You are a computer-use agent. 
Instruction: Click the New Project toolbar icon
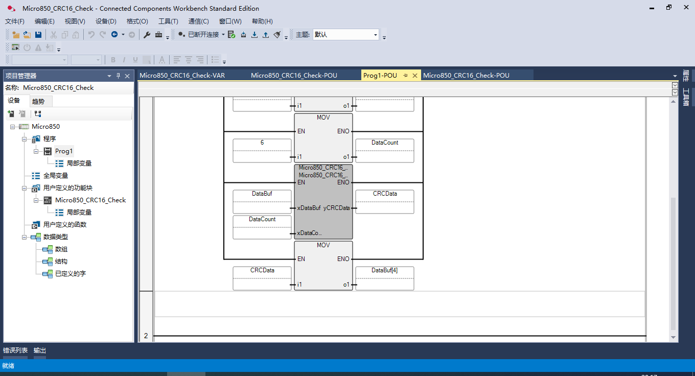tap(16, 35)
